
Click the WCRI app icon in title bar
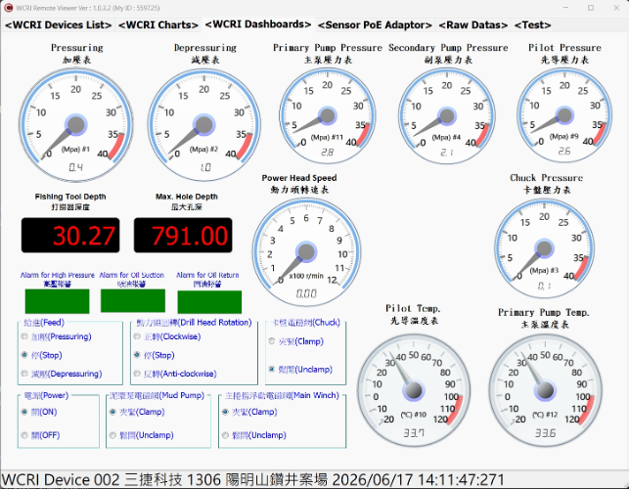click(8, 8)
